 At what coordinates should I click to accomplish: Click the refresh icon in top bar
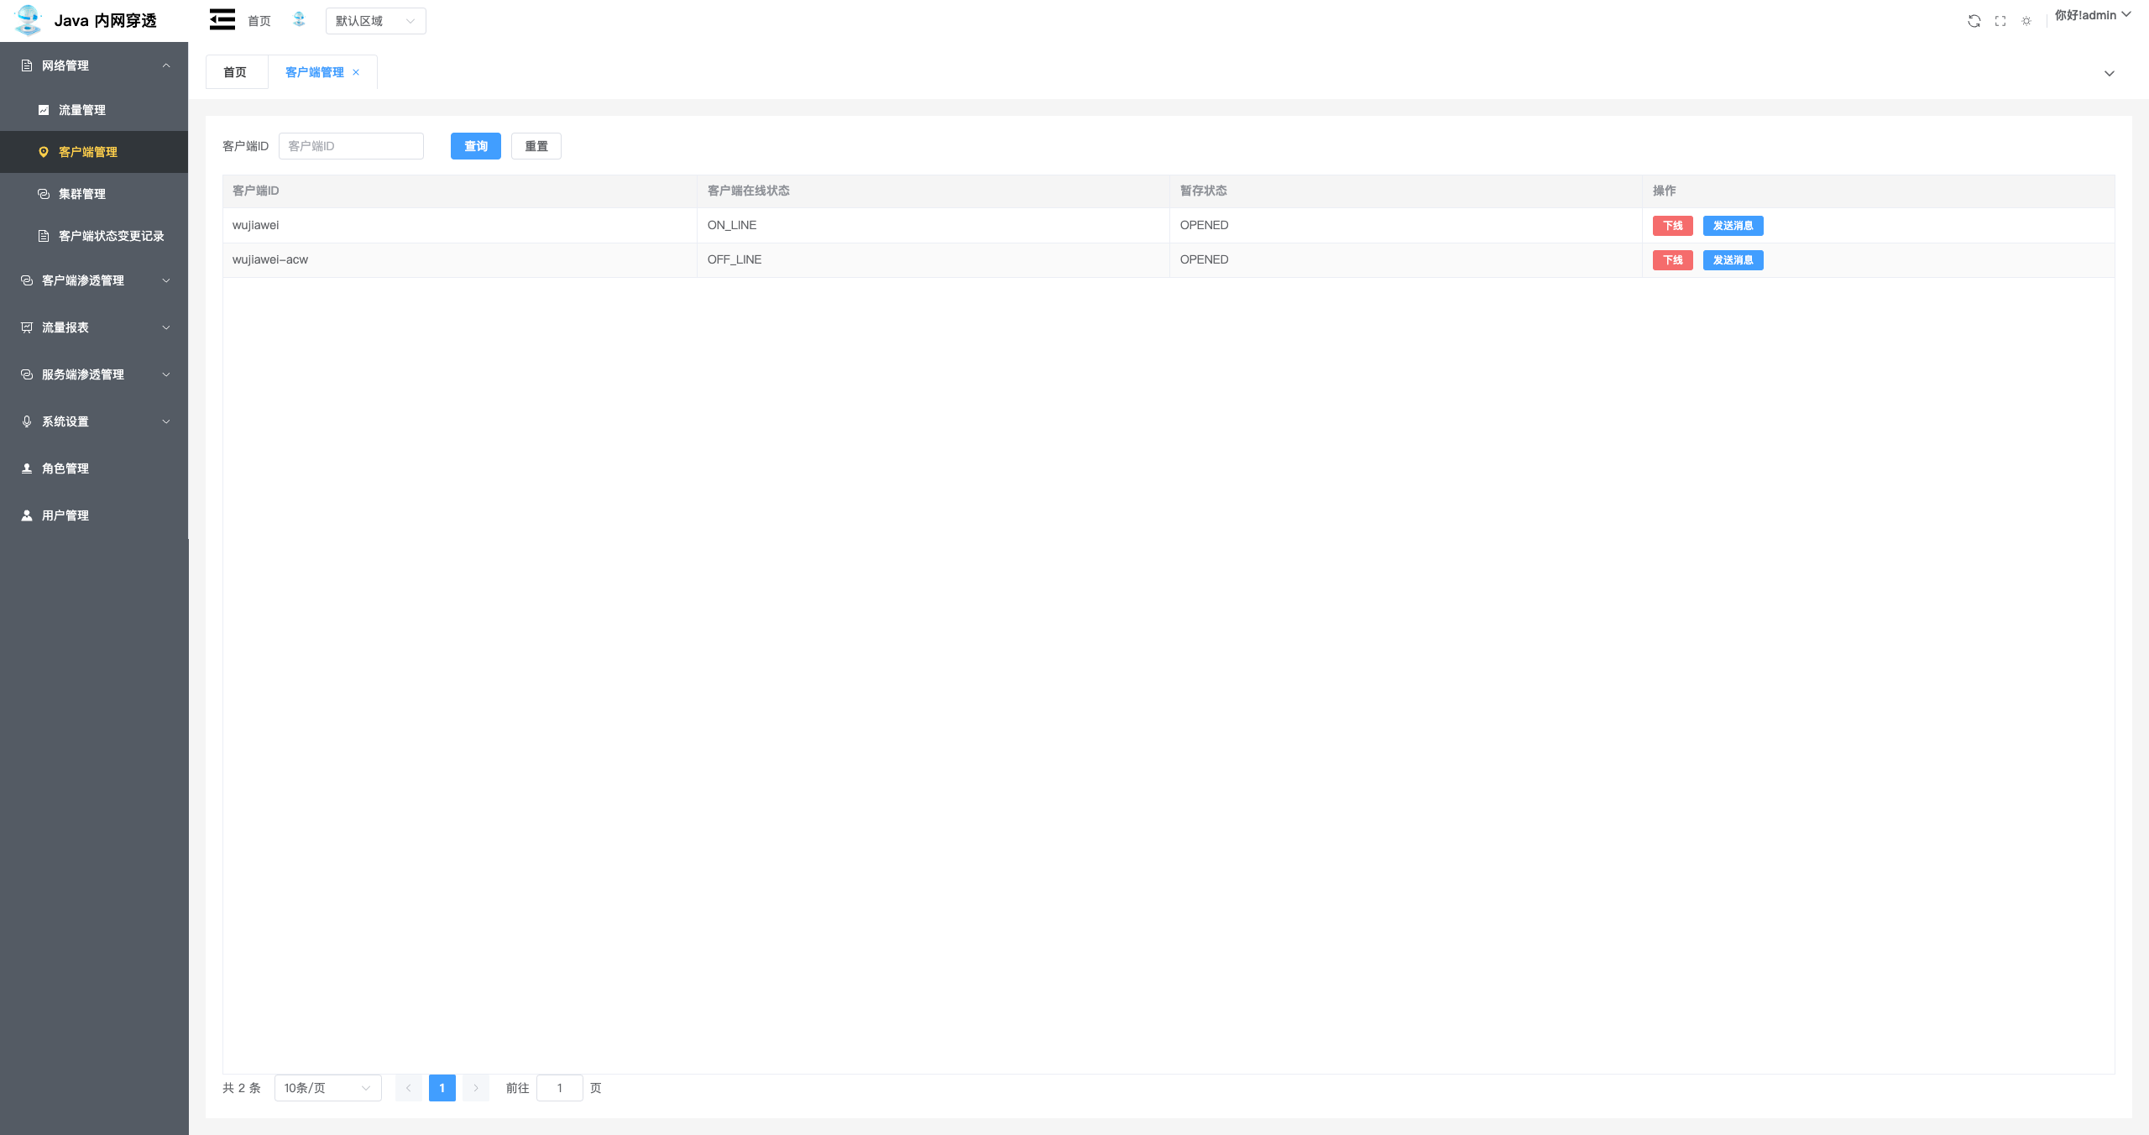[1974, 21]
